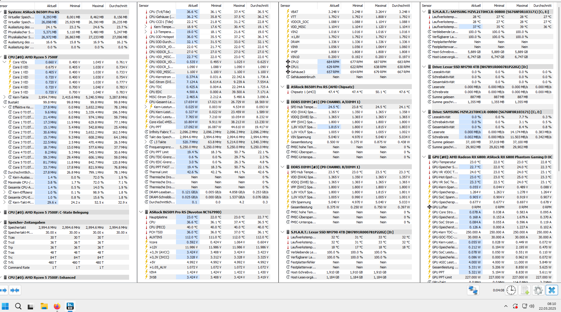Expand the Kern-Takte group
Screen dimensions: 561x312
pyautogui.click(x=4, y=97)
